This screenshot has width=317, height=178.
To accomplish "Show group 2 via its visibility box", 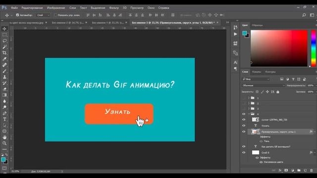I will tap(244, 103).
